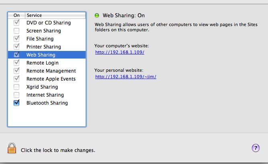This screenshot has width=268, height=164.
Task: Disable the Web Sharing checkbox
Action: tap(16, 55)
